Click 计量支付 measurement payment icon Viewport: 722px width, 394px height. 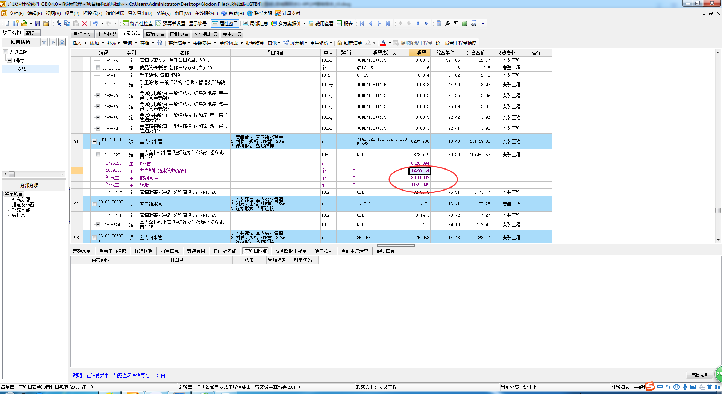pos(288,13)
